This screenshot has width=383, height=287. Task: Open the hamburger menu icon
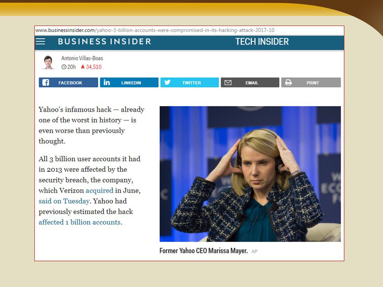coord(41,41)
